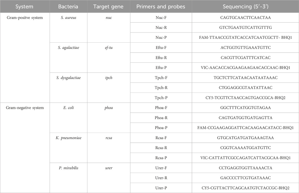
Task: Select the Eftu-F primer cell
Action: click(160, 48)
